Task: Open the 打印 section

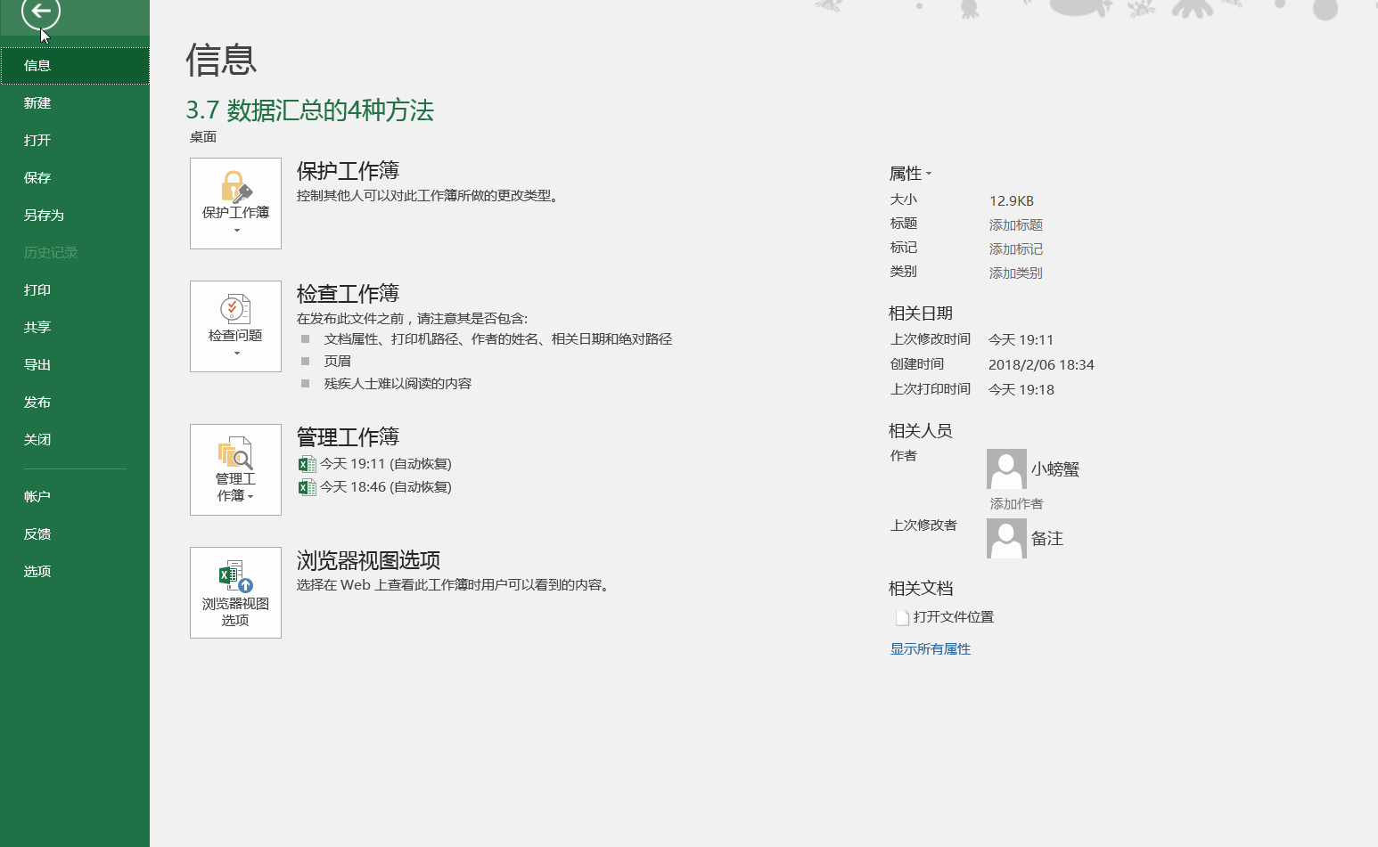Action: [x=37, y=289]
